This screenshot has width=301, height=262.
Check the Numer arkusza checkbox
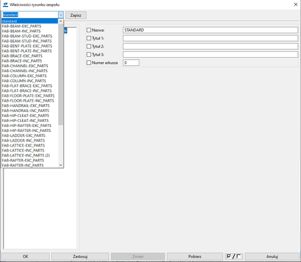[89, 63]
